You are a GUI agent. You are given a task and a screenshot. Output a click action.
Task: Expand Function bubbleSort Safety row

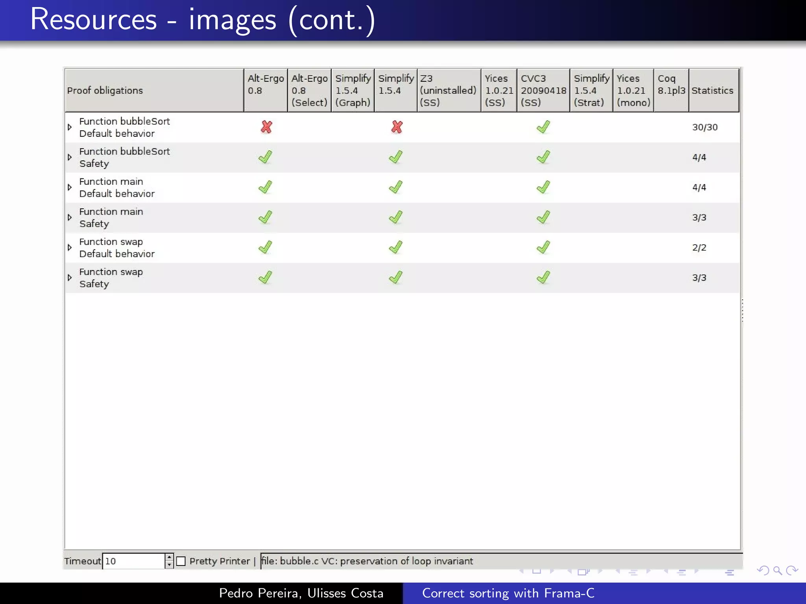70,157
